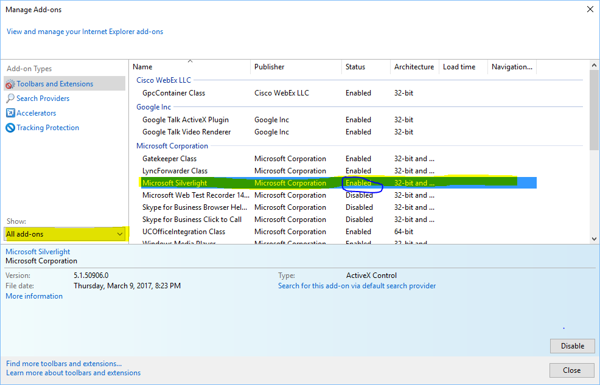The height and width of the screenshot is (385, 600).
Task: Click the Enabled status of Microsoft Silverlight
Action: 358,183
